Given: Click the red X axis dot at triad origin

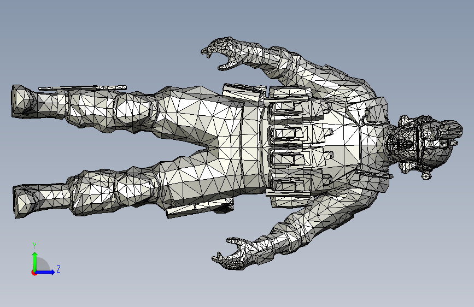Looking at the screenshot, I should click(34, 273).
